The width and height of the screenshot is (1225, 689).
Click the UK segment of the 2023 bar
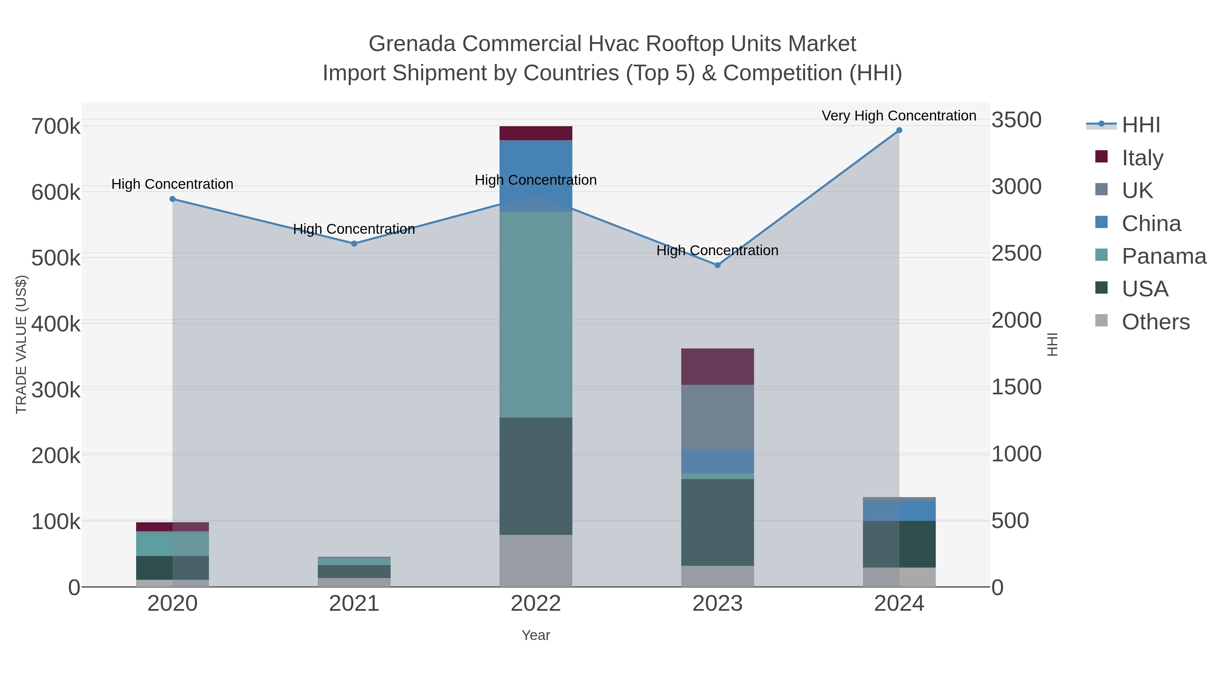pyautogui.click(x=718, y=417)
